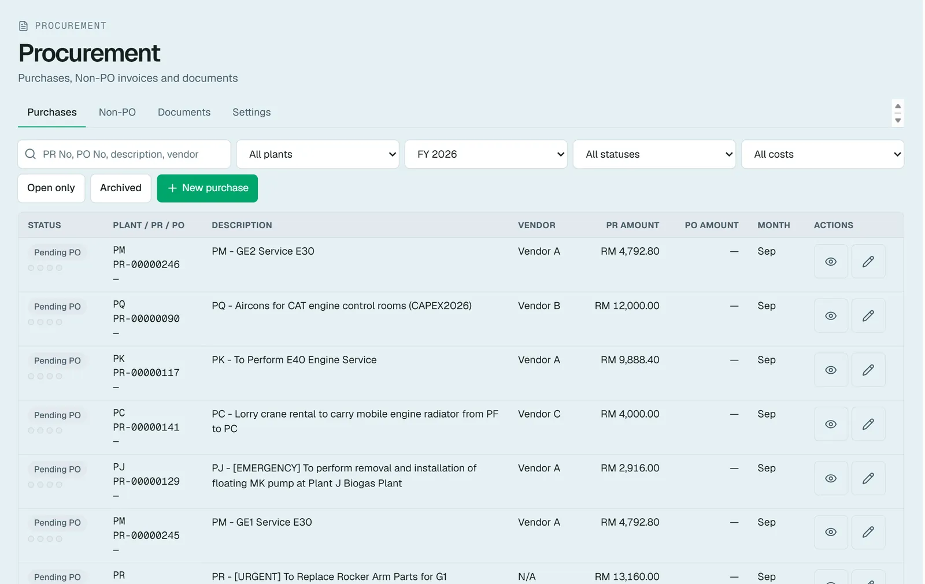Click the tab strip scroll-down arrow
This screenshot has height=584, width=925.
point(898,120)
